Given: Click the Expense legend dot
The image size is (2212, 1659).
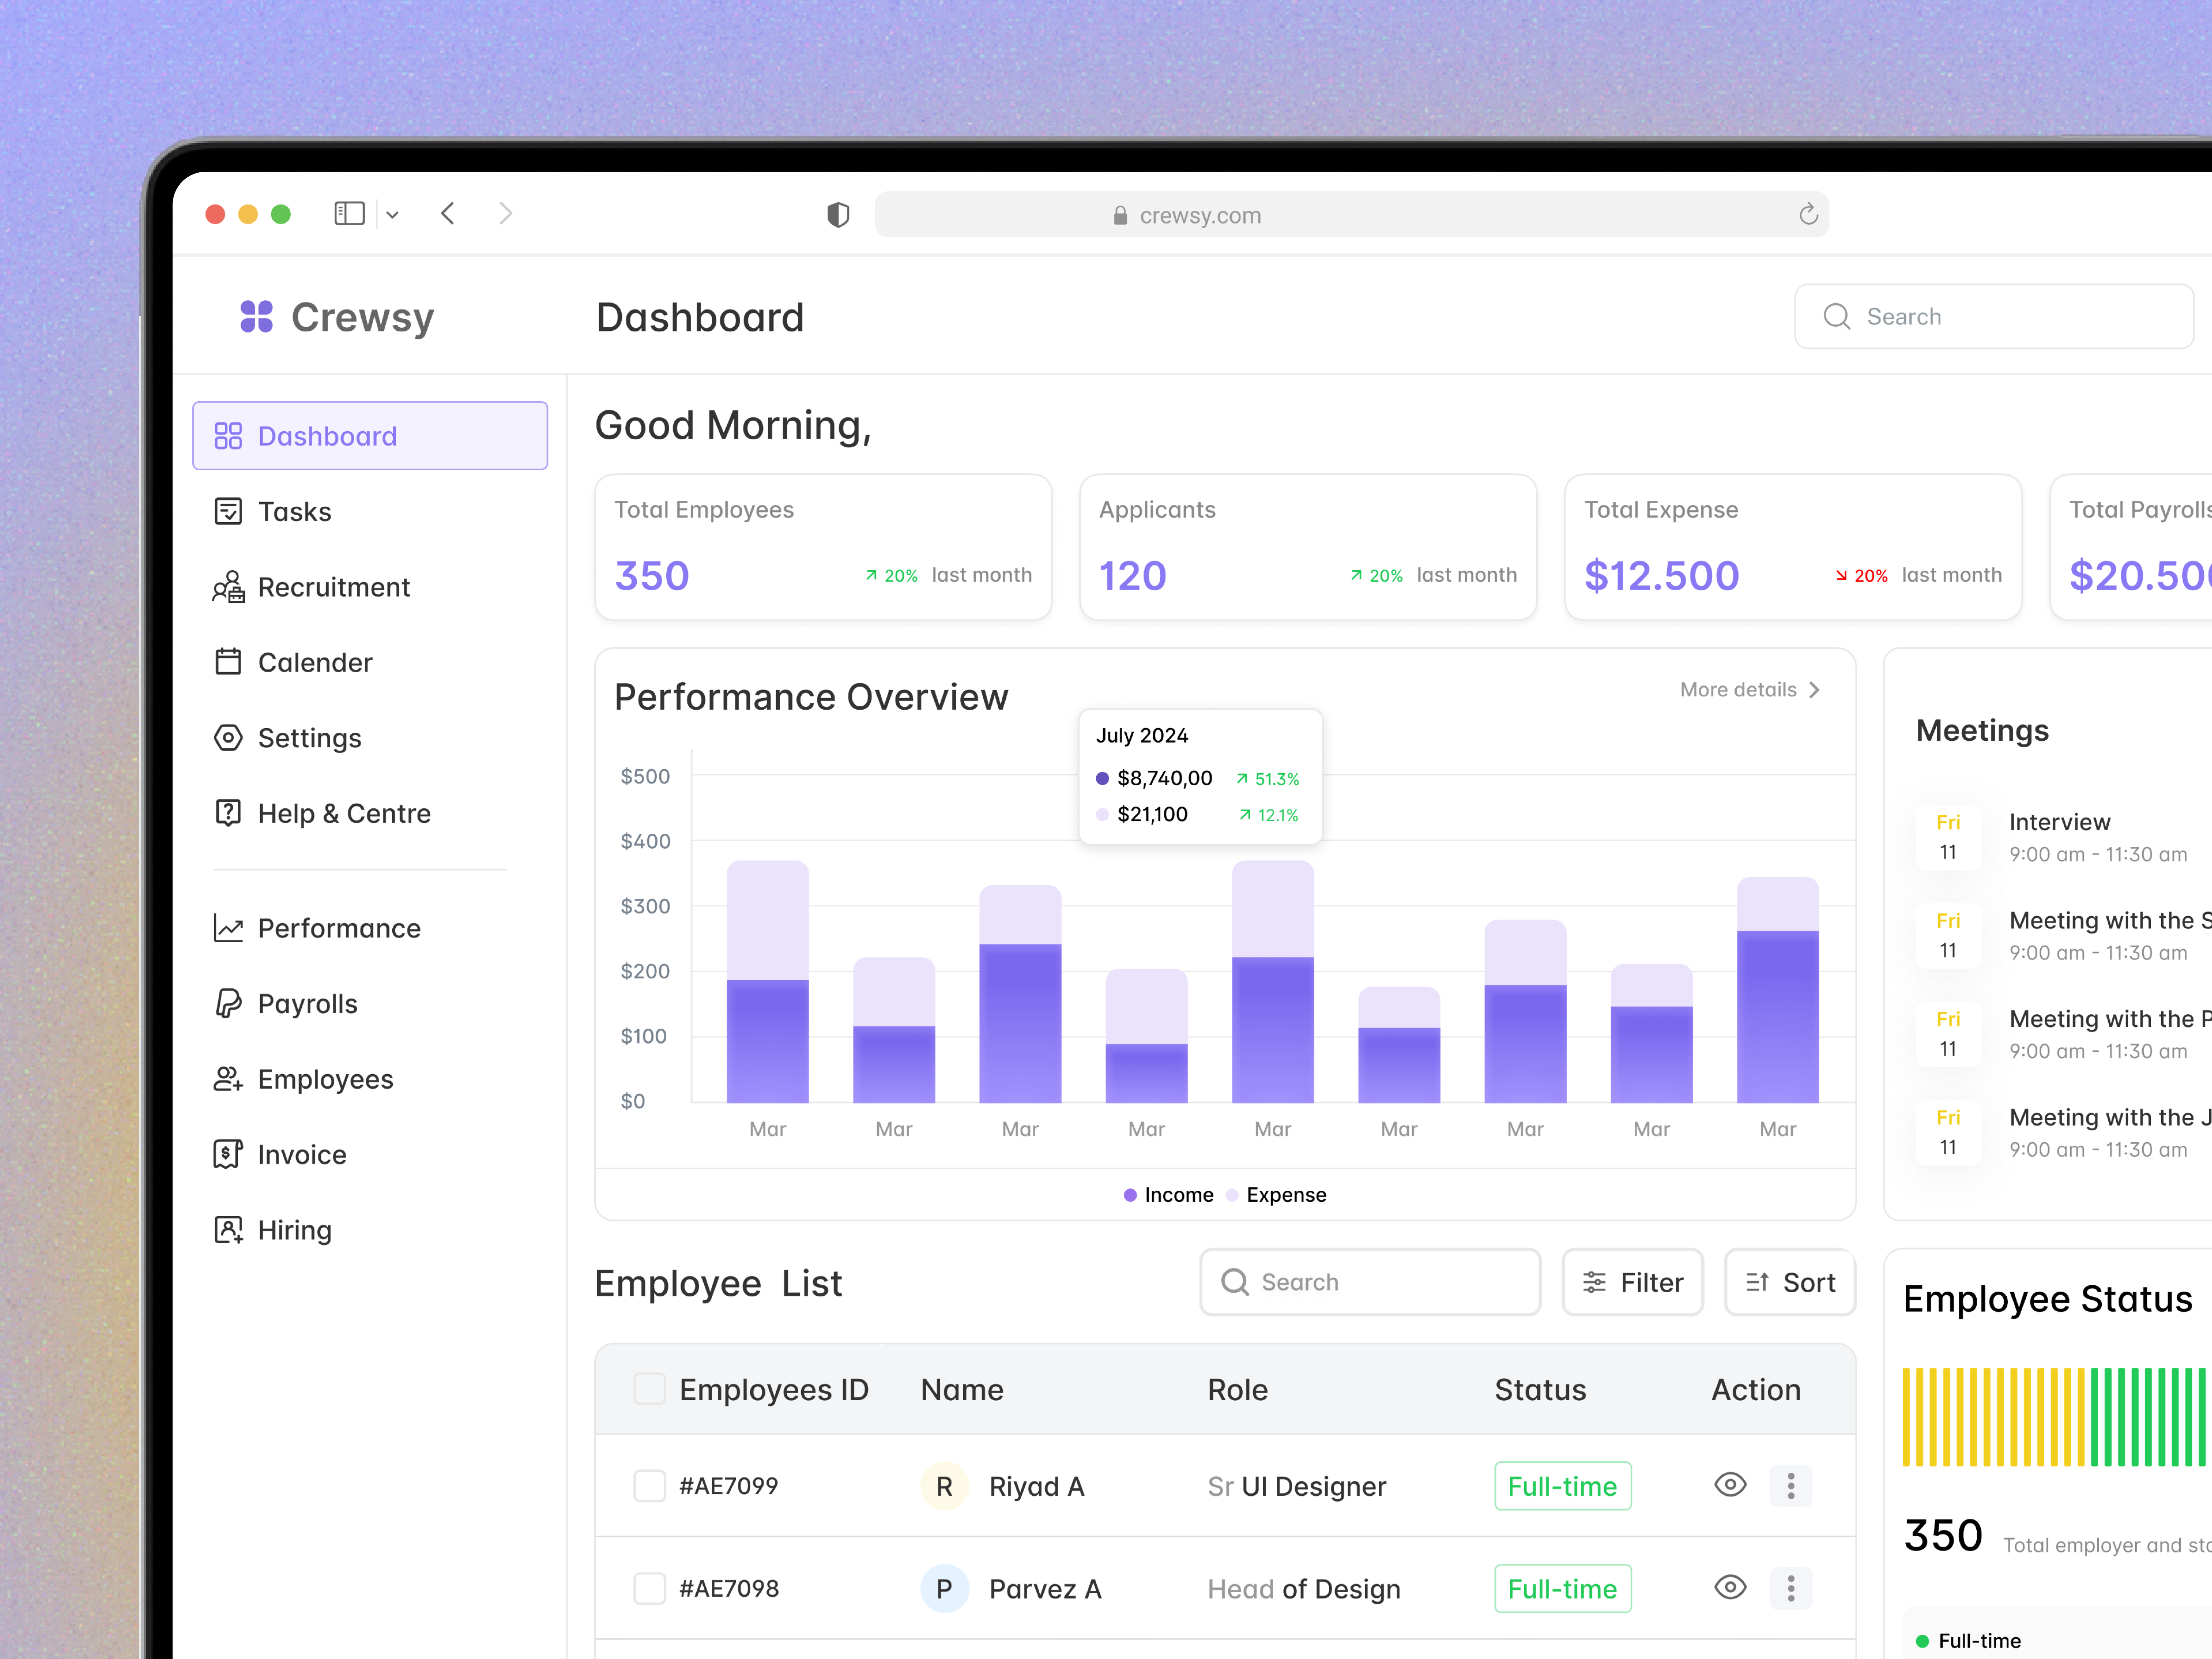Looking at the screenshot, I should click(x=1232, y=1196).
